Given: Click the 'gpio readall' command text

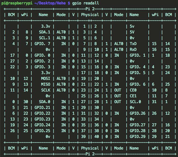Looking at the screenshot, I should (x=86, y=3).
